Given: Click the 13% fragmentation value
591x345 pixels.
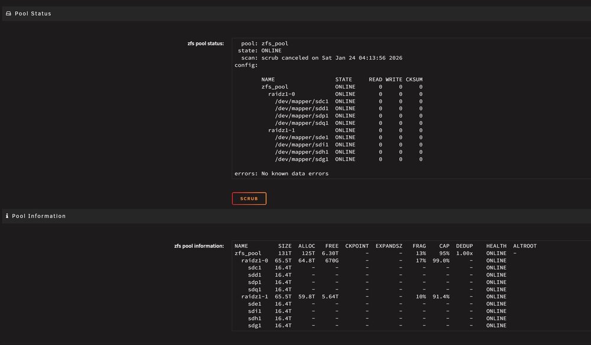Looking at the screenshot, I should point(421,253).
